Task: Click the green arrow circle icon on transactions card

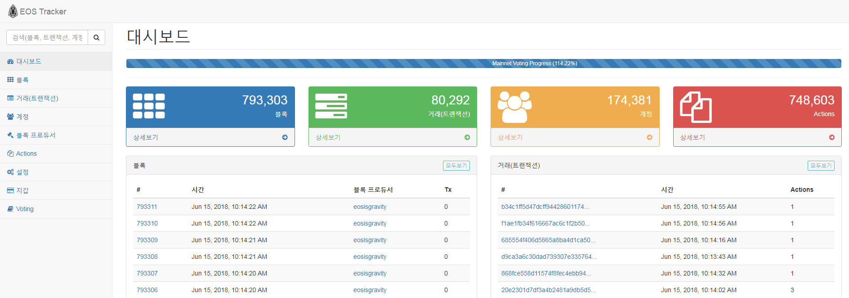Action: click(467, 137)
